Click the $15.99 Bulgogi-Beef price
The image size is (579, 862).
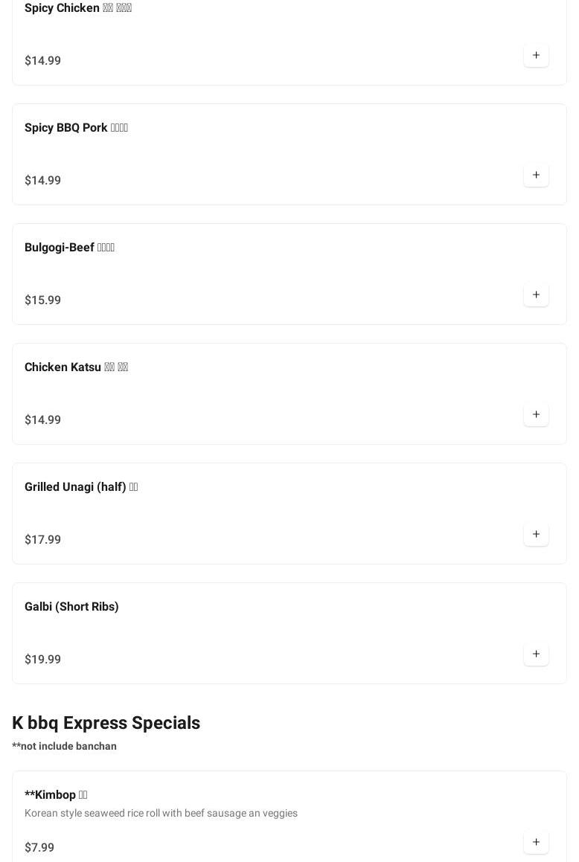(42, 300)
